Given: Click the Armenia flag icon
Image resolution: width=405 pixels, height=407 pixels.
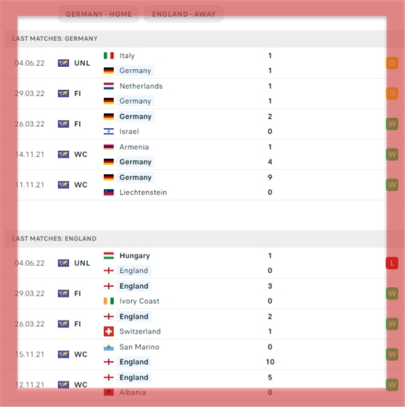Looking at the screenshot, I should 109,147.
